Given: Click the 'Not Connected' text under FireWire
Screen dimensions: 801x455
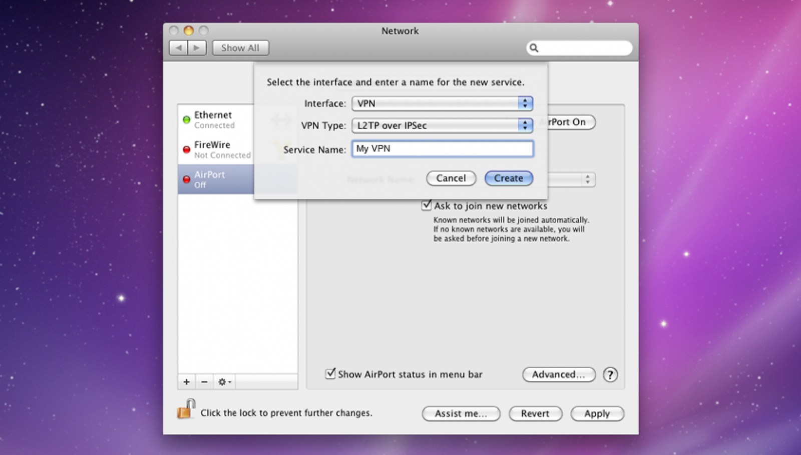Looking at the screenshot, I should click(x=222, y=155).
